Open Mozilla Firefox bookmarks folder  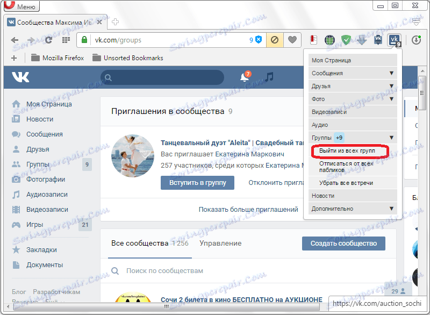coord(58,58)
